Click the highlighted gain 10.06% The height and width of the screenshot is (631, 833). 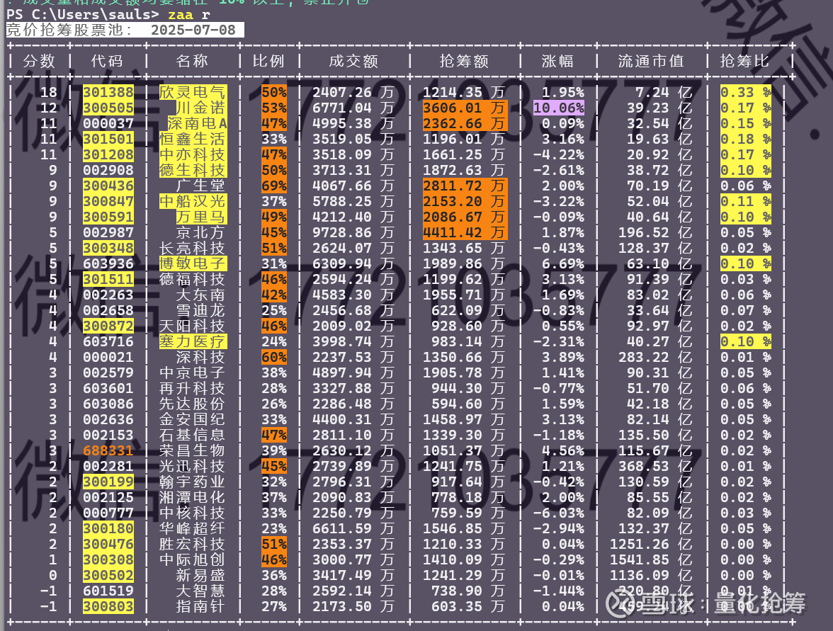click(x=559, y=108)
